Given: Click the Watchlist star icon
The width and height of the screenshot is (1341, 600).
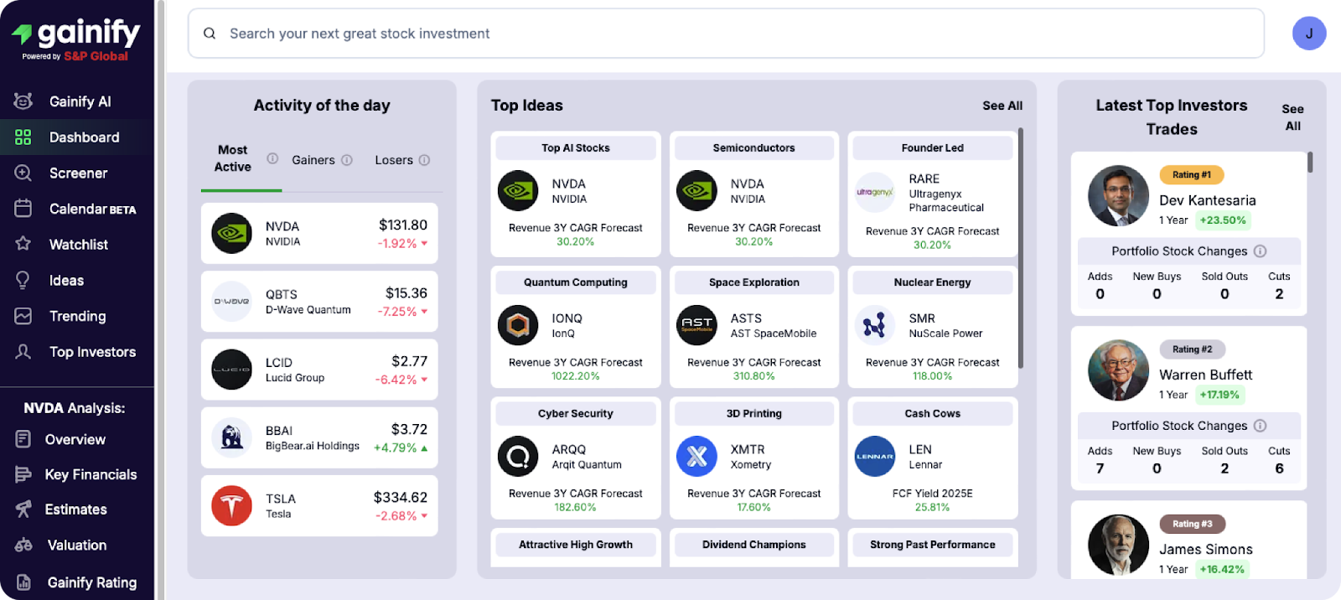Looking at the screenshot, I should pos(23,244).
